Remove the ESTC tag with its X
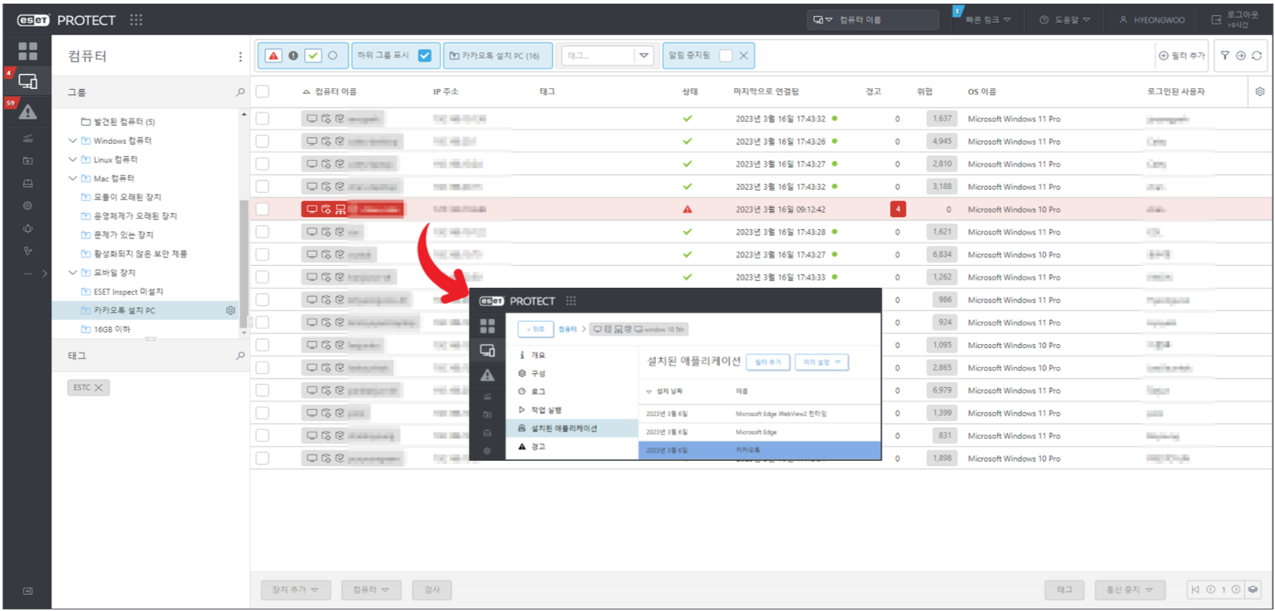The width and height of the screenshot is (1275, 611). coord(98,388)
